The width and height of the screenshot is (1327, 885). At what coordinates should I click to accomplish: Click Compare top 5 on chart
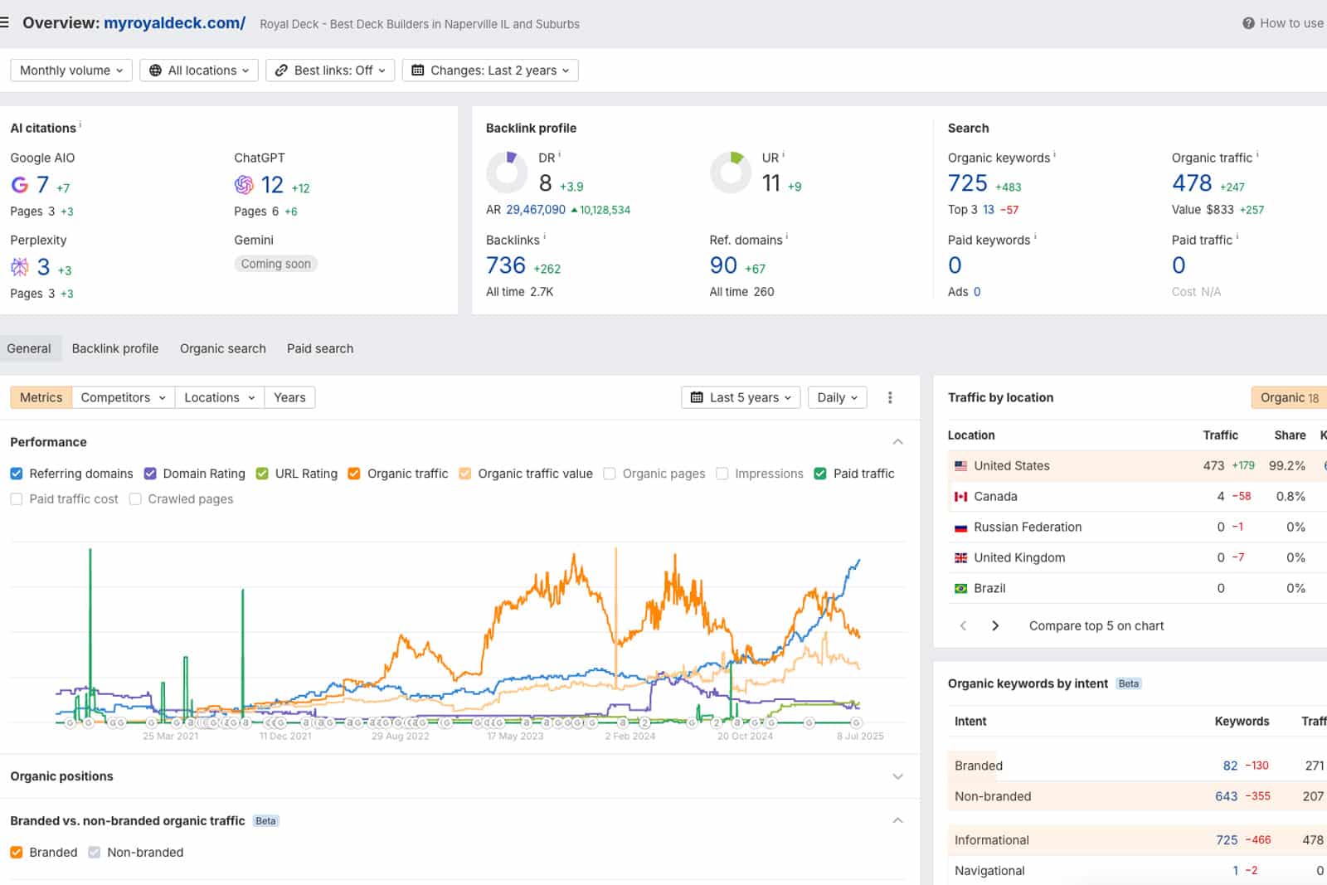(1096, 625)
